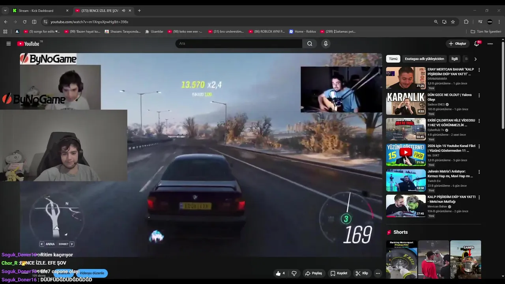Viewport: 505px width, 284px height.
Task: Focus the YouTube Ara search field
Action: [x=239, y=43]
